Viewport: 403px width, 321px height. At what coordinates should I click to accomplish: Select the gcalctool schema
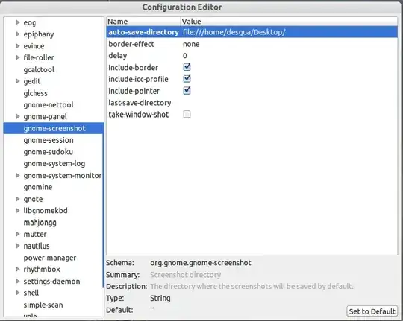click(x=39, y=69)
